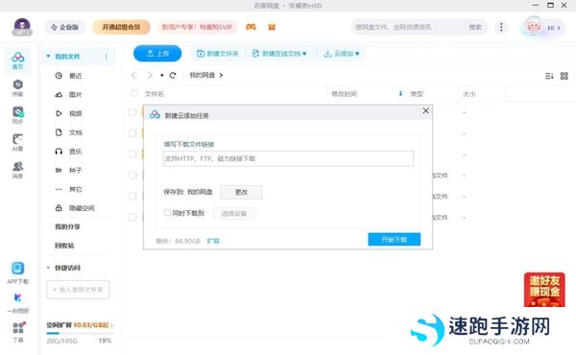Click the 选择设备 device selector
Screen dimensions: 576x355
[x=234, y=213]
